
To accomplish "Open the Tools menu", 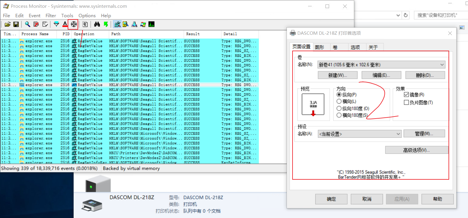I will coord(67,16).
